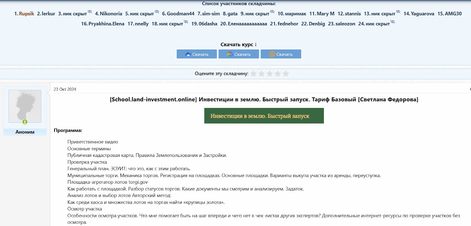This screenshot has width=471, height=226.
Task: Click the 'Основные термины' line
Action: (x=89, y=149)
